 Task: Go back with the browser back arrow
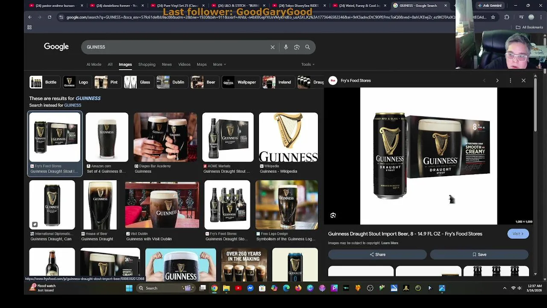[x=30, y=17]
